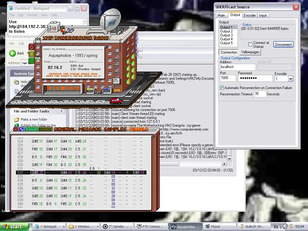Click the Now Playing song title
The height and width of the screenshot is (231, 308).
pyautogui.click(x=73, y=56)
